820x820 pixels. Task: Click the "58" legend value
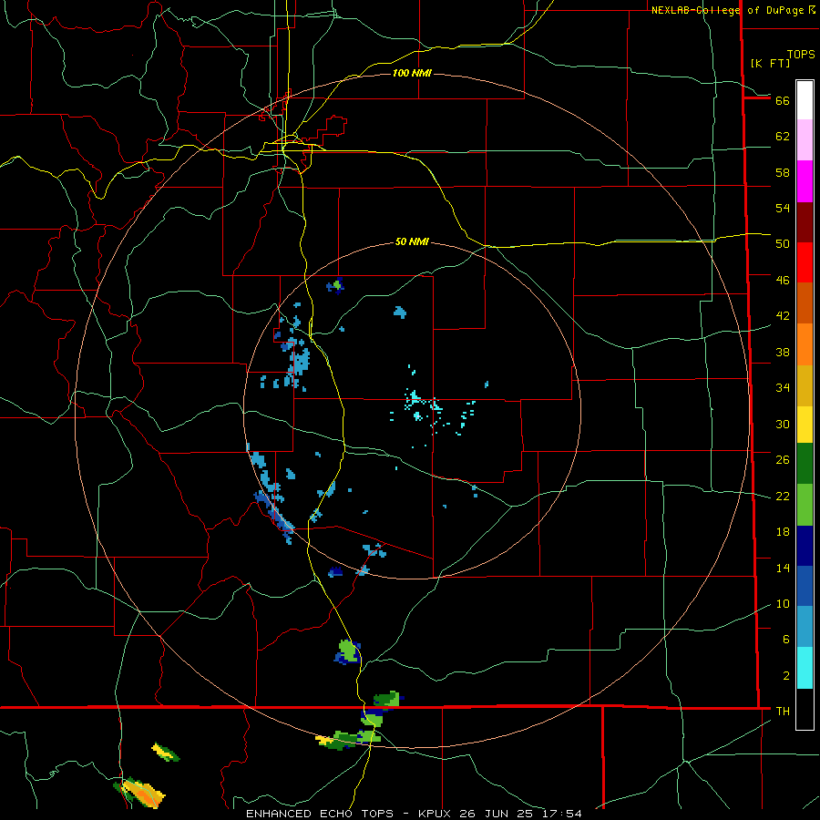coord(783,172)
